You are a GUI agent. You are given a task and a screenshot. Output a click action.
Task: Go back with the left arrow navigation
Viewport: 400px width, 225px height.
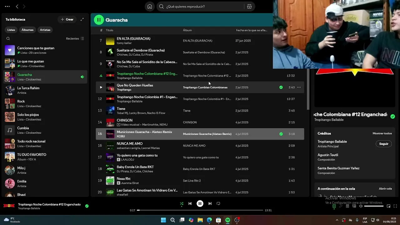tap(17, 7)
